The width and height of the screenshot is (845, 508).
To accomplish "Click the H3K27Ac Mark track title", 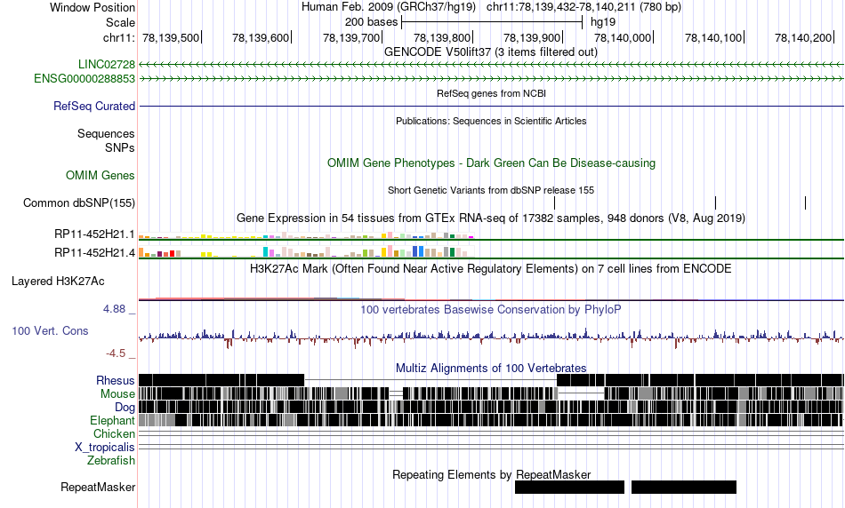I will coord(491,268).
